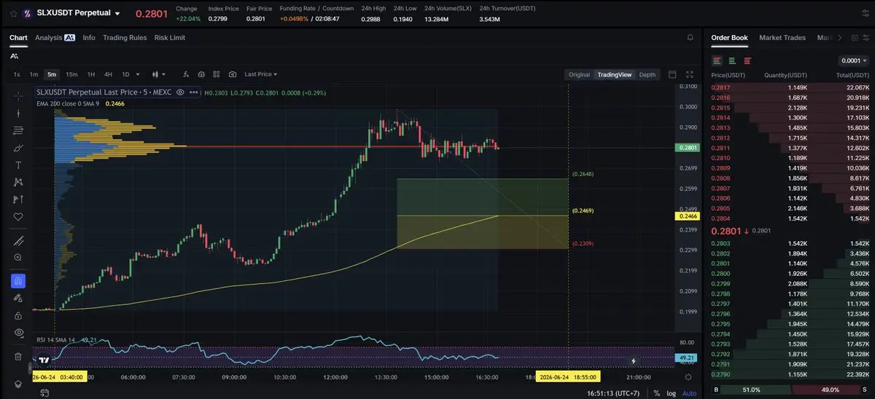Image resolution: width=875 pixels, height=399 pixels.
Task: Take a chart snapshot with camera icon
Action: coord(233,74)
